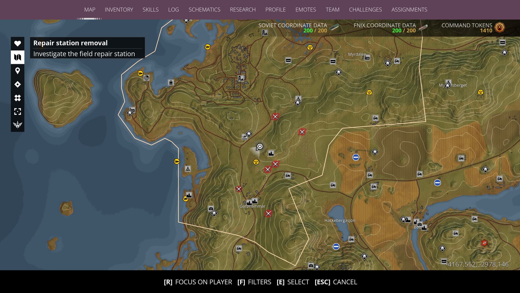Switch to the Schematics tab

point(204,9)
